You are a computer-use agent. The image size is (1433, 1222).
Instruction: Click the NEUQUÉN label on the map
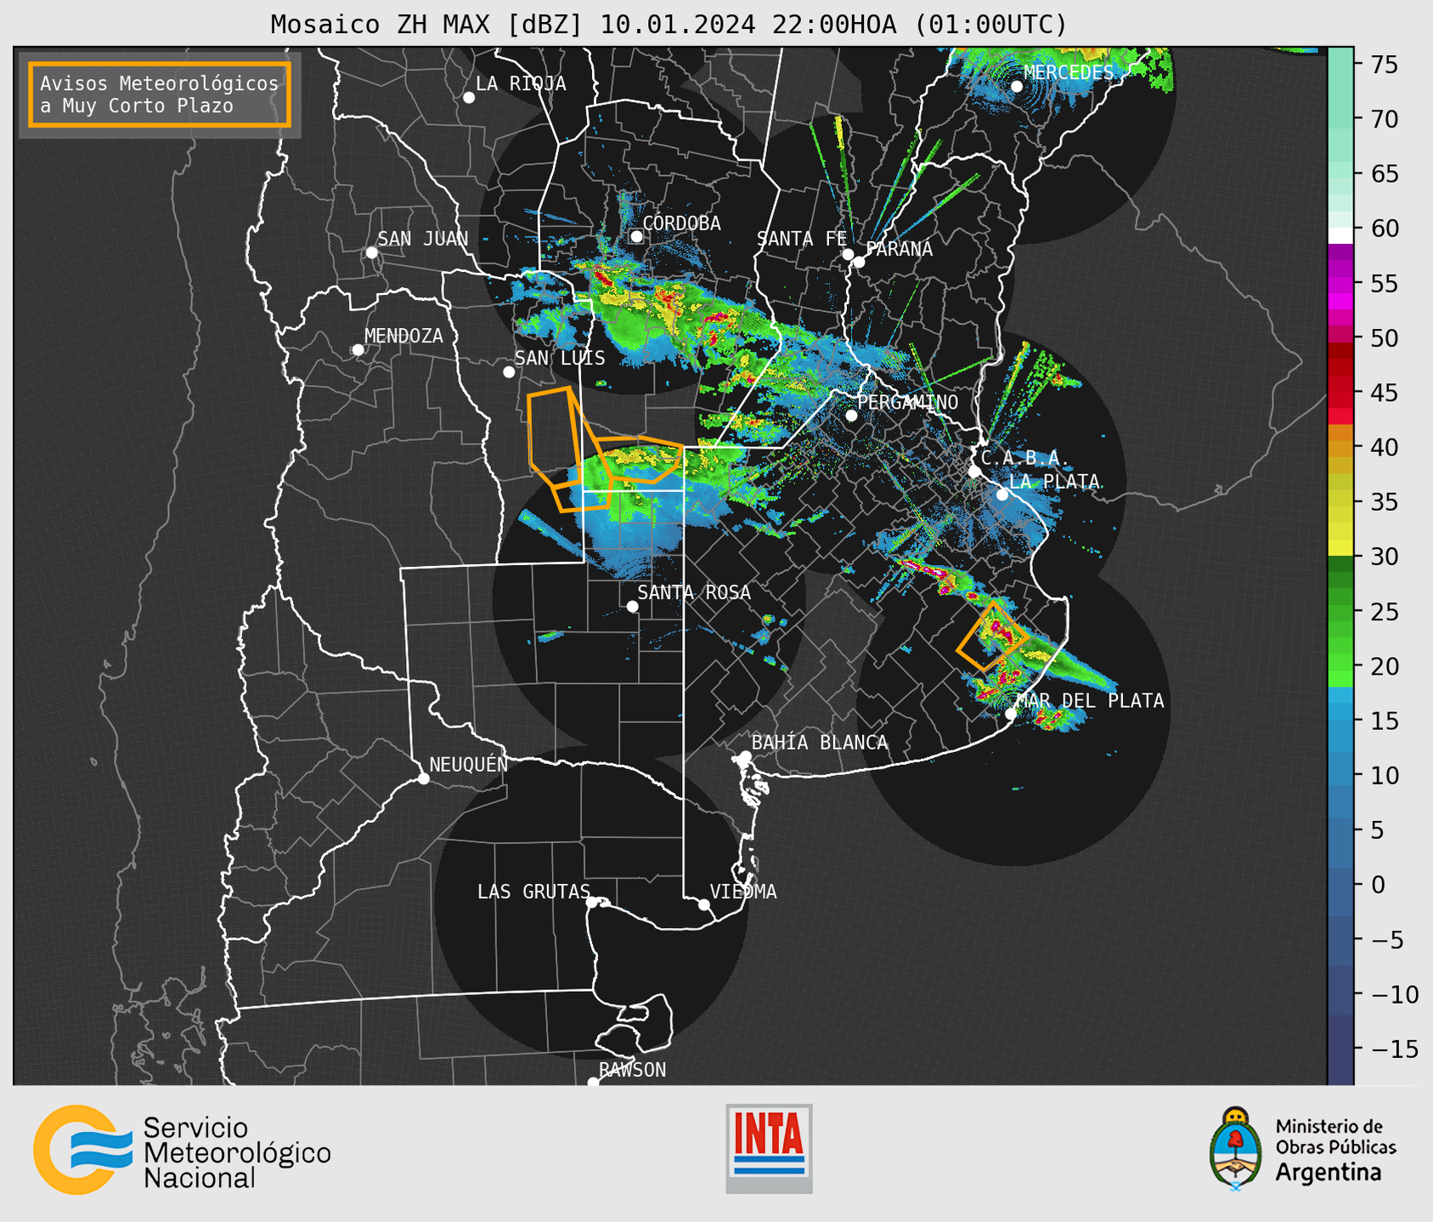tap(468, 765)
